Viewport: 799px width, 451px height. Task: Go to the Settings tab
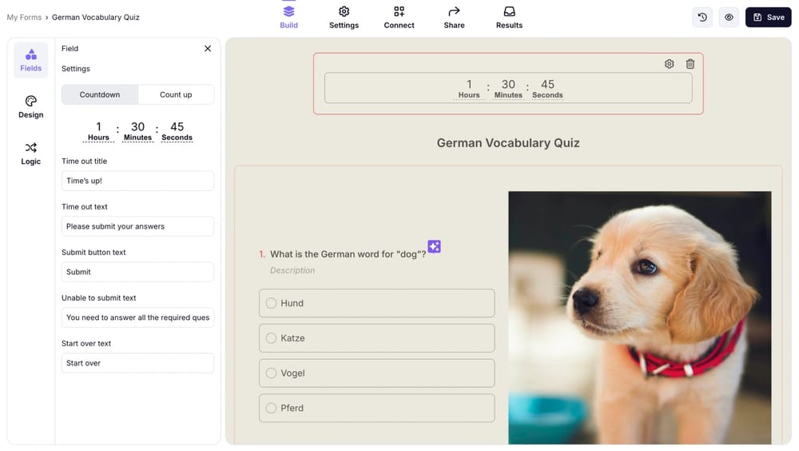(x=344, y=17)
